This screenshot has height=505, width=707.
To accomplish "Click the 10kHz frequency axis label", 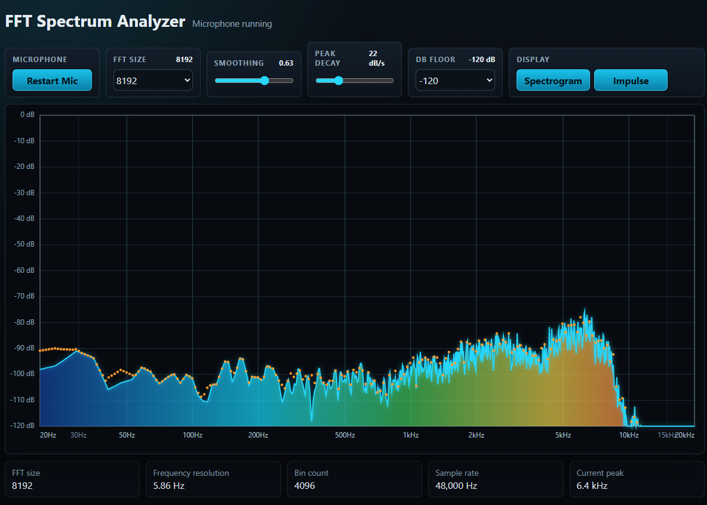I will [629, 435].
